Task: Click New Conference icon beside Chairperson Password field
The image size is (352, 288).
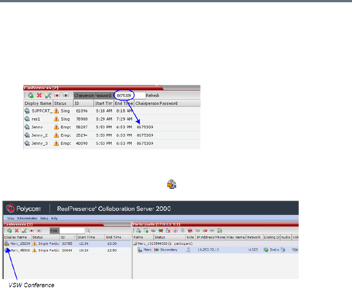Action: tap(31, 96)
